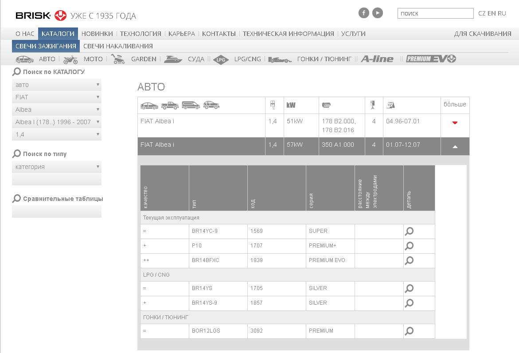Select the car icon for АВТО category

[x=24, y=59]
